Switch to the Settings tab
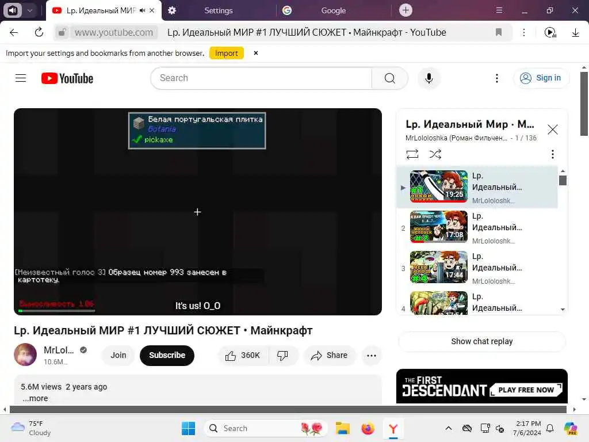Image resolution: width=589 pixels, height=442 pixels. click(x=218, y=10)
